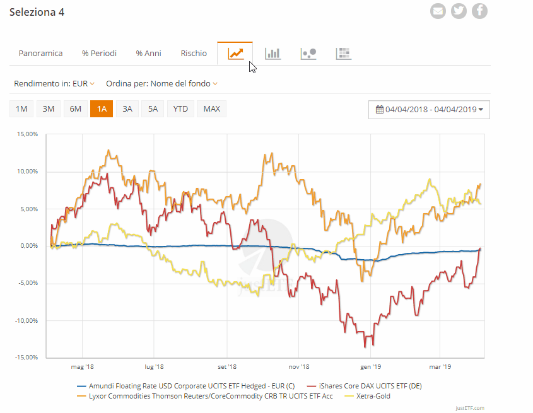
Task: Select the 3M time period button
Action: tap(48, 109)
